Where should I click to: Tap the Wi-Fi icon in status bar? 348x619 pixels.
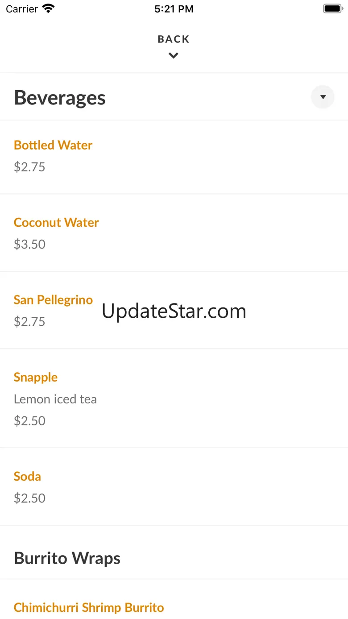click(48, 8)
